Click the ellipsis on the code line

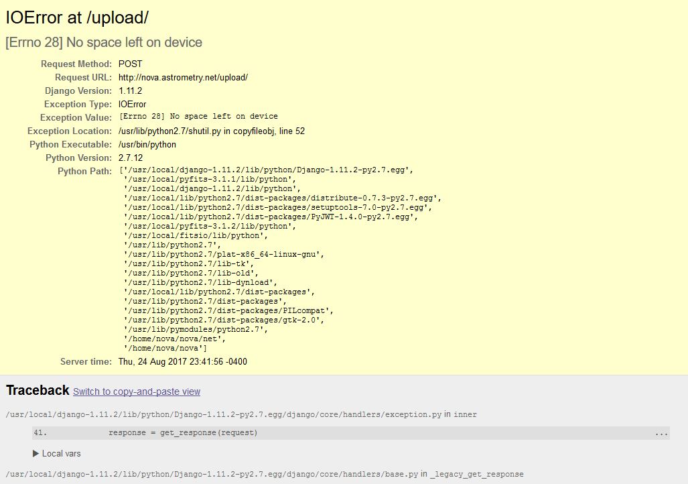(x=661, y=433)
